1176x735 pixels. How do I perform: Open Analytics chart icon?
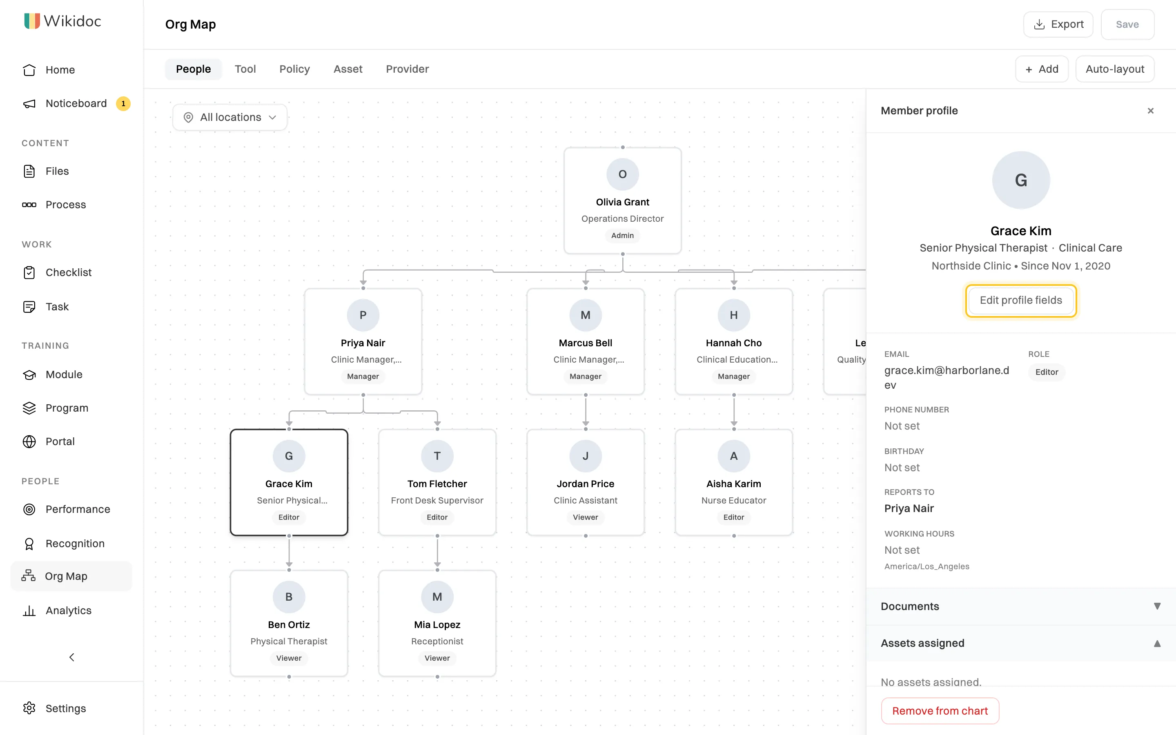(29, 610)
